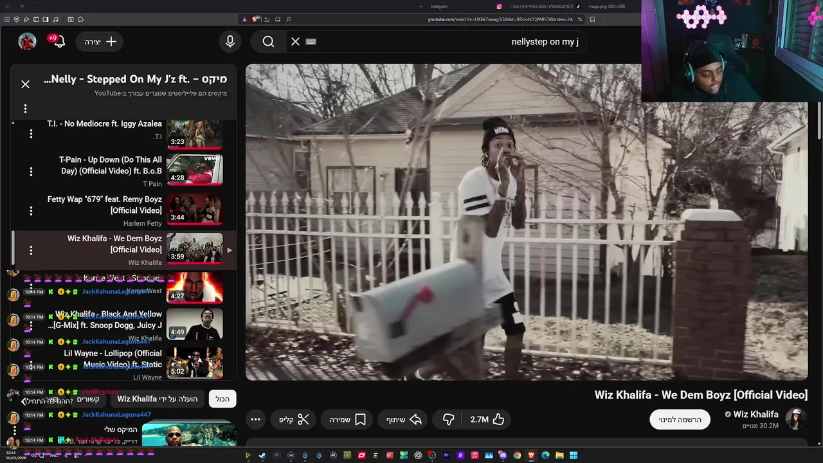Image resolution: width=823 pixels, height=463 pixels.
Task: Play Lil Wayne Lollipop thumbnail
Action: tap(195, 363)
